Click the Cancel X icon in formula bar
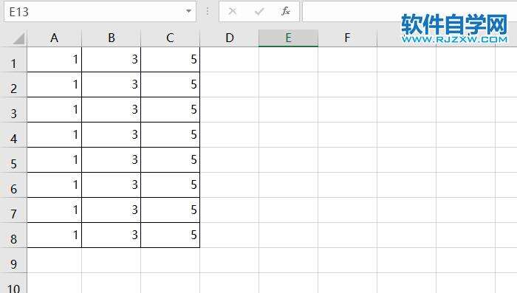 (x=233, y=12)
